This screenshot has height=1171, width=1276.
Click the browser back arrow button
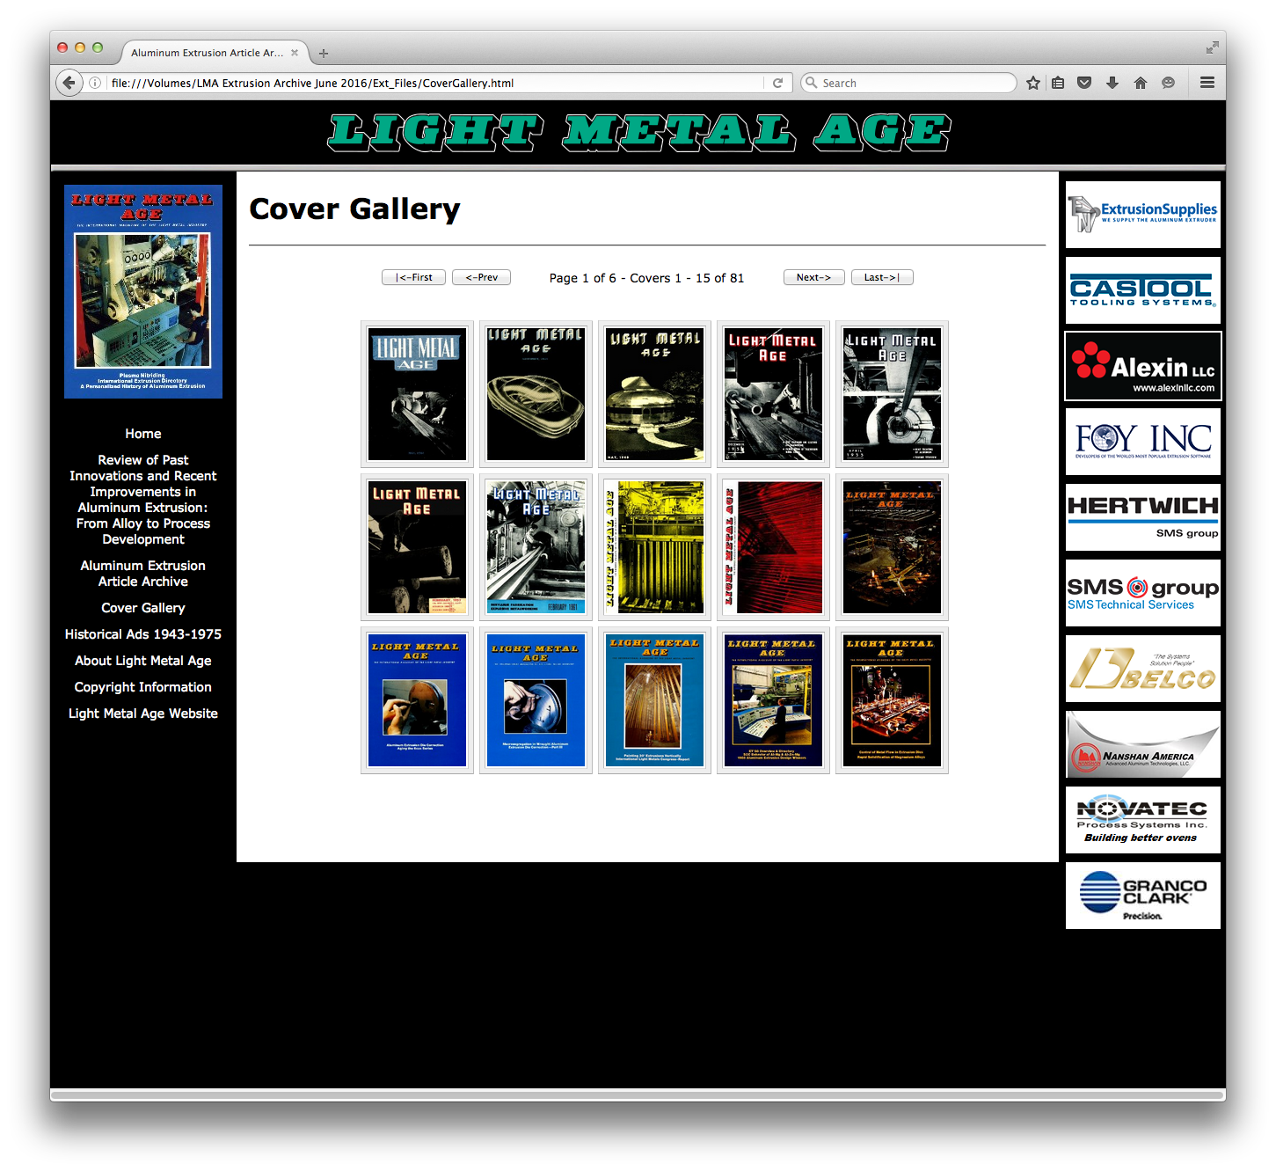[69, 83]
